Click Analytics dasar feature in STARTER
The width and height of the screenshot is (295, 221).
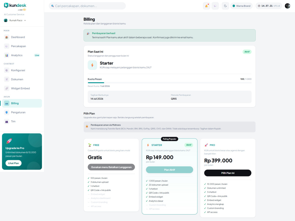[156, 201]
